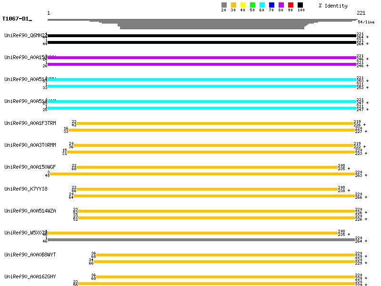Click the black 100% identity swatch
This screenshot has width=381, height=286.
point(300,5)
